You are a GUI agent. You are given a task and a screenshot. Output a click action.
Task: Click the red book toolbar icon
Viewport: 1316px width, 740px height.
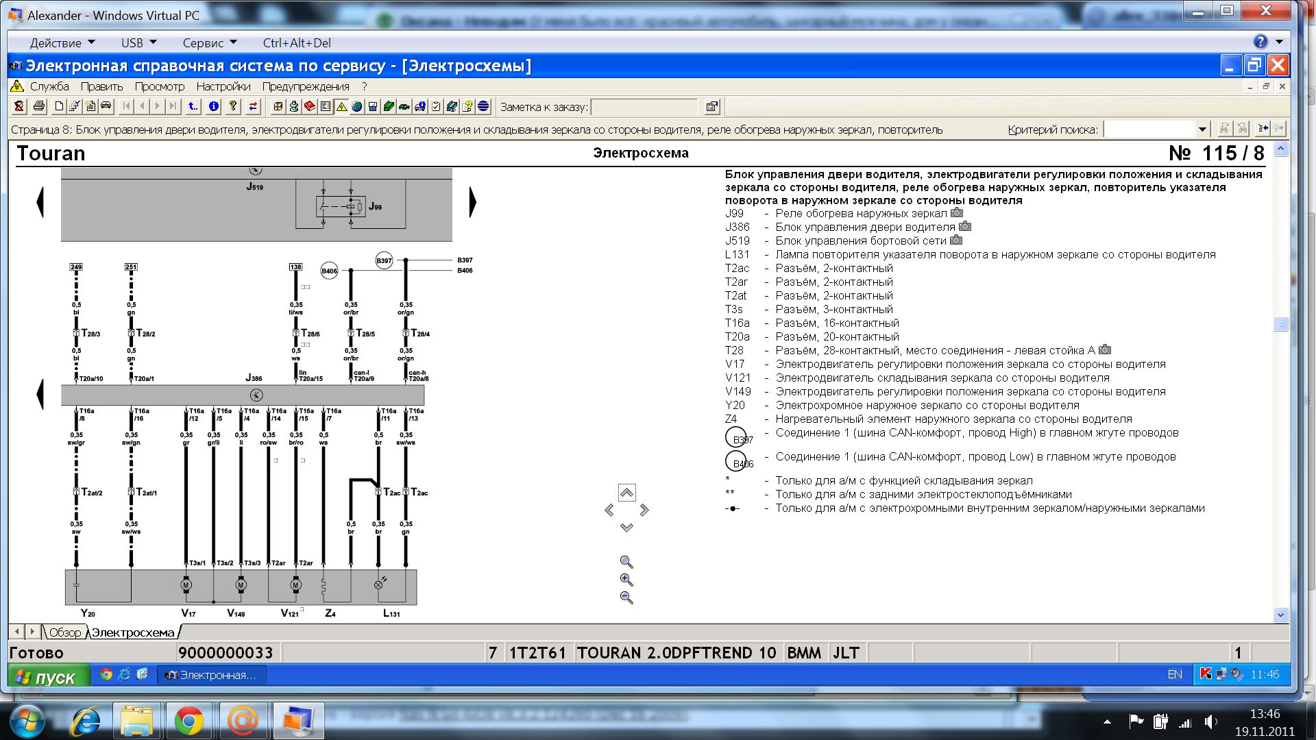tap(310, 106)
